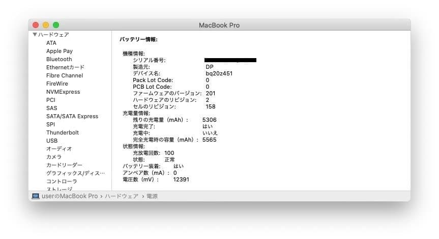Minimize window with yellow button
Screen dimensions: 439x239
point(46,25)
